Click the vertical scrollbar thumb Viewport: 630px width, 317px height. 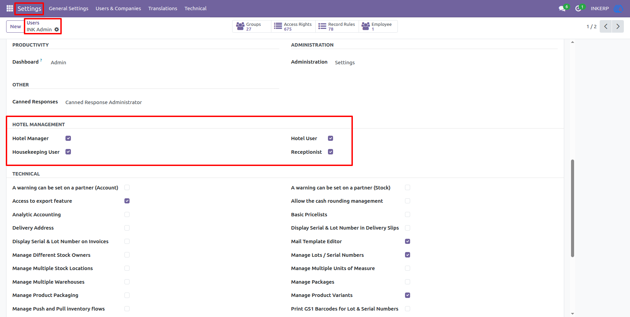(x=572, y=208)
